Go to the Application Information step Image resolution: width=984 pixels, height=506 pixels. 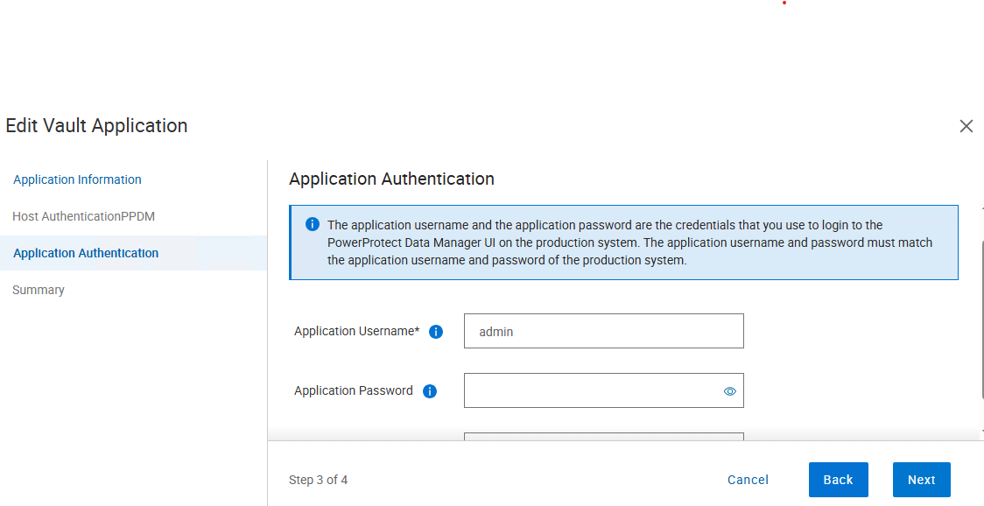click(77, 179)
